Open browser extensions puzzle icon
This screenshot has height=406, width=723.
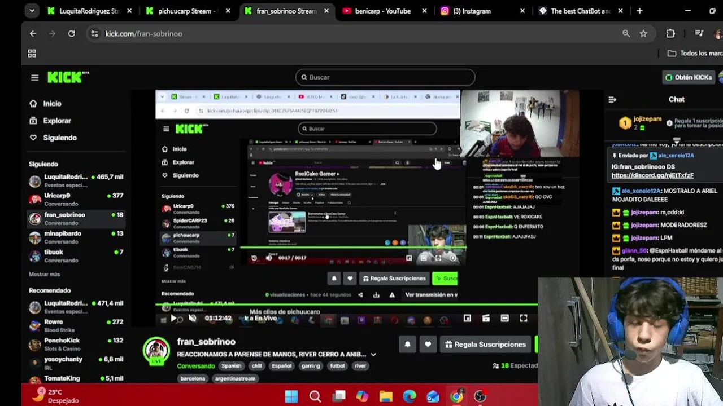point(670,34)
